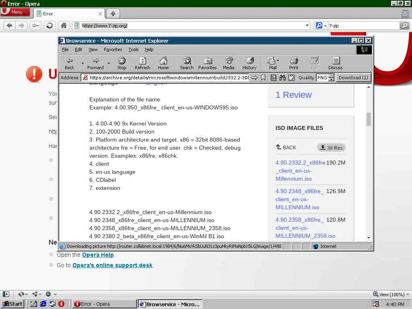Refresh the Browservice page

coord(142,64)
